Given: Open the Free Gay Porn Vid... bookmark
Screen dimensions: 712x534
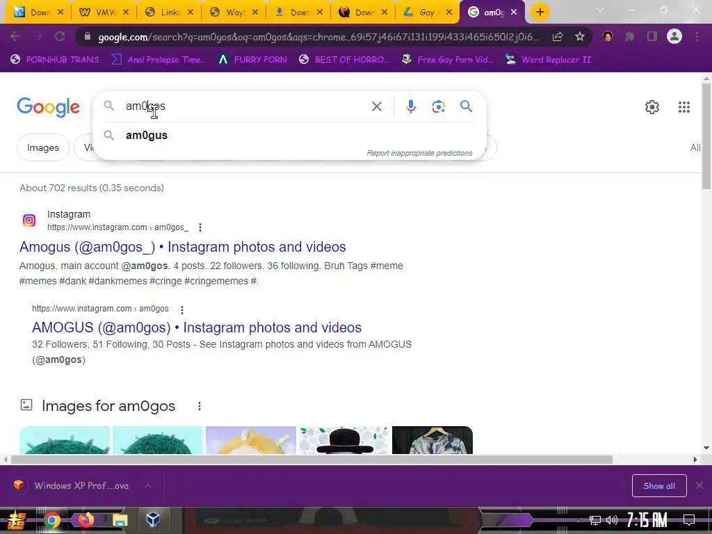Looking at the screenshot, I should tap(448, 60).
